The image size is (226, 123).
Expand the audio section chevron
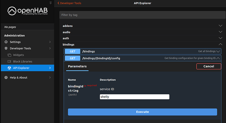[220, 32]
